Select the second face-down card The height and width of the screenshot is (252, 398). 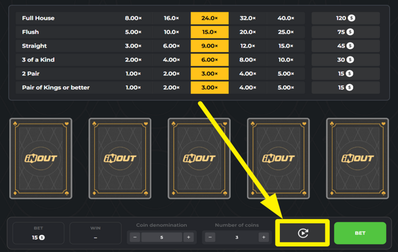(x=120, y=158)
